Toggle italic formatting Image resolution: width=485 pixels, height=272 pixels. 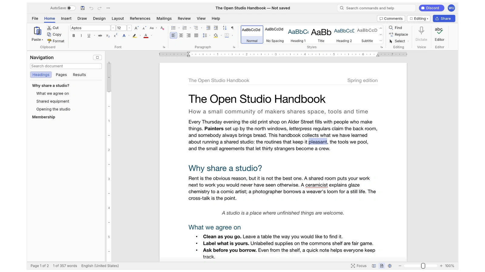click(x=81, y=36)
